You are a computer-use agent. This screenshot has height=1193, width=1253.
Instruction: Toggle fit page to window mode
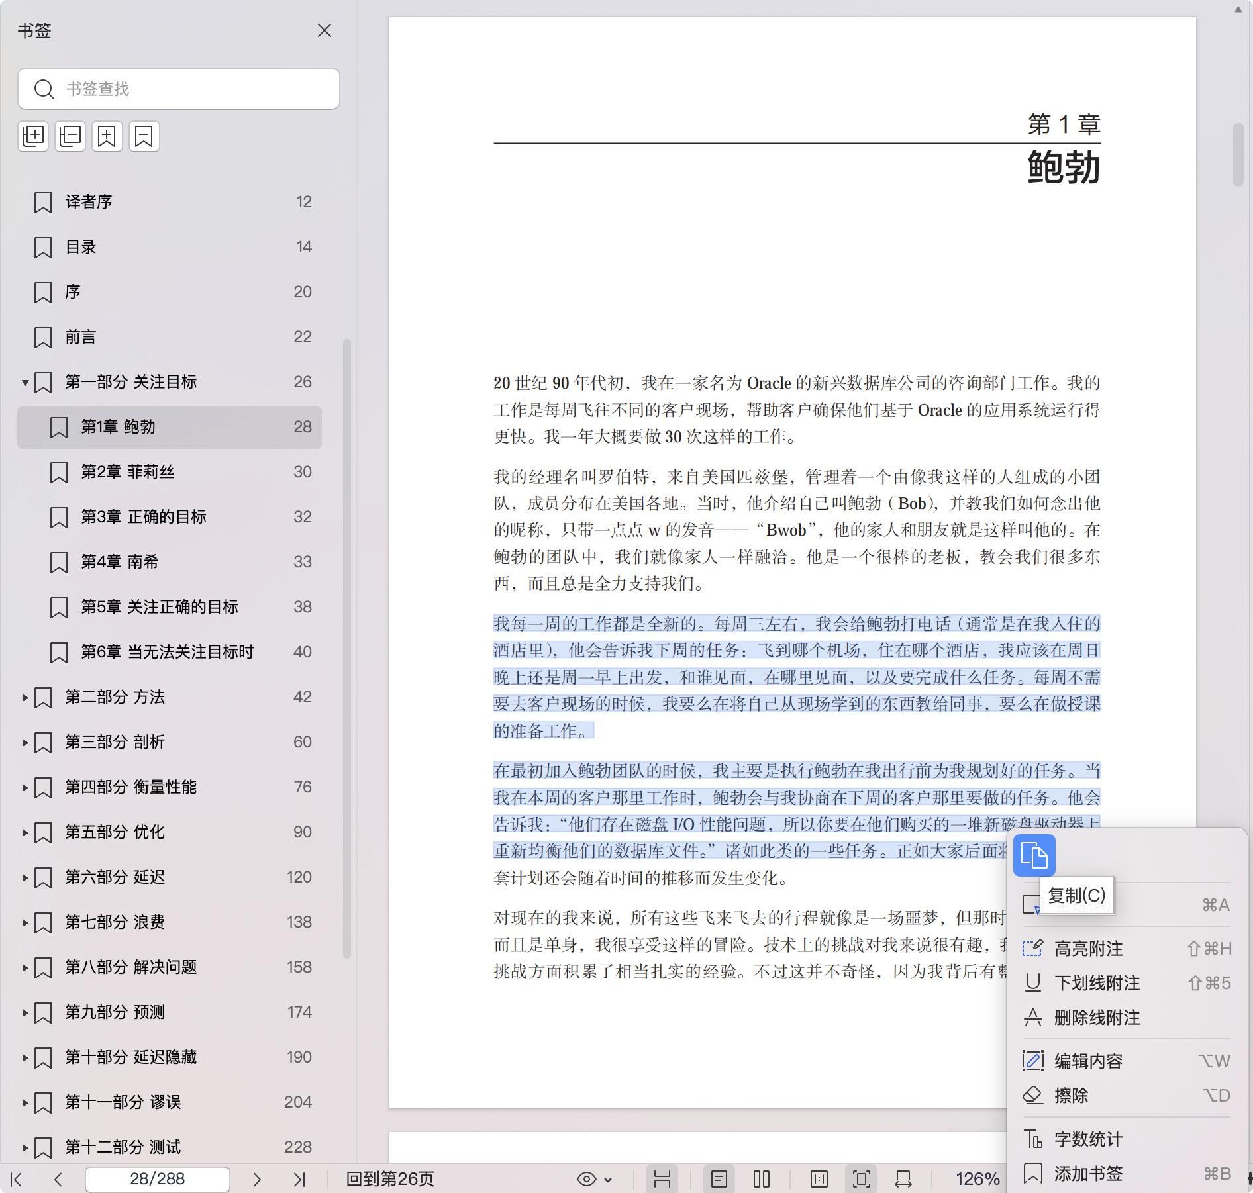[861, 1179]
